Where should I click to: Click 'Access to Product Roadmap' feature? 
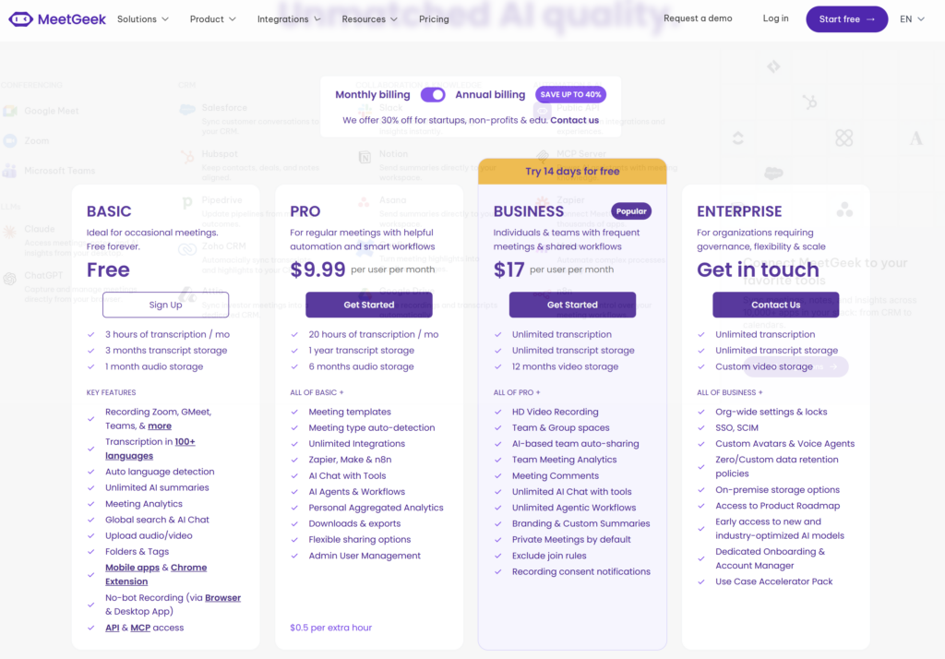(x=777, y=506)
